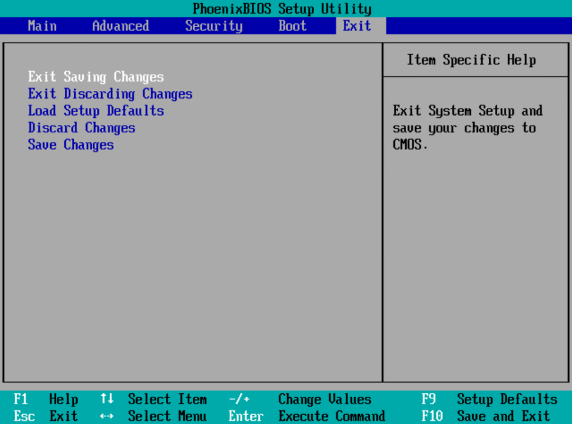Open the Security menu tab
Screen dimensions: 572x424
214,26
